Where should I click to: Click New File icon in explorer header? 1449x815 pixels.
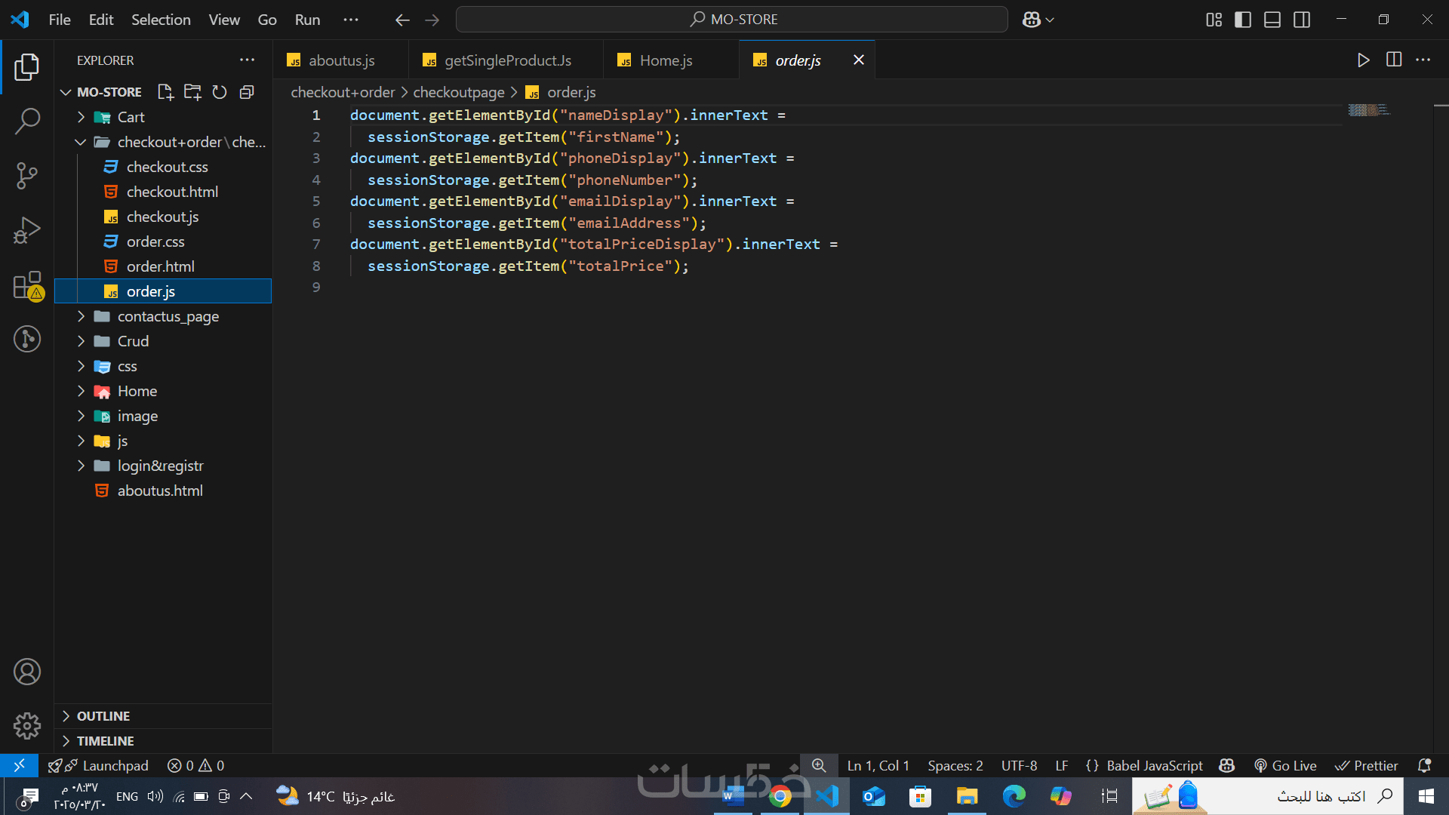(165, 92)
